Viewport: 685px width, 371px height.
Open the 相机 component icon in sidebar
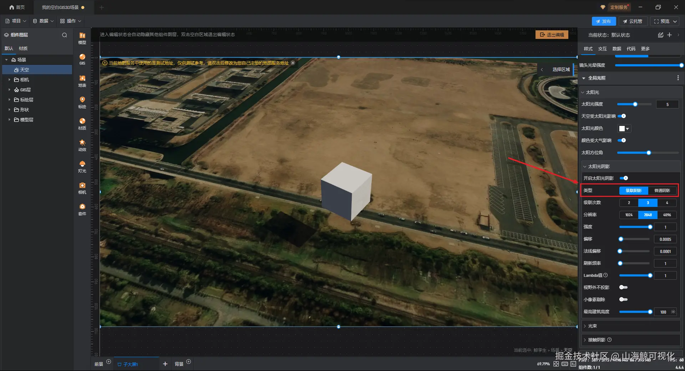82,188
